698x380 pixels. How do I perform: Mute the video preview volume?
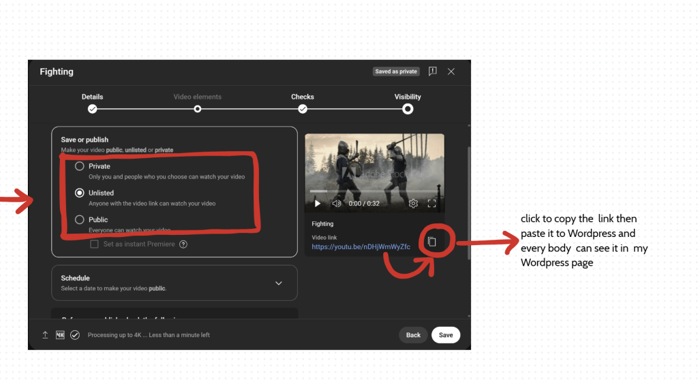tap(336, 203)
